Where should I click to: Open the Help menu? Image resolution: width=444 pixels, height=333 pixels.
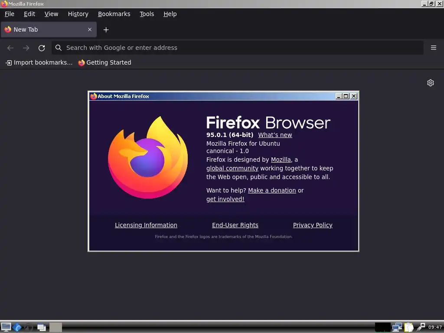point(170,14)
